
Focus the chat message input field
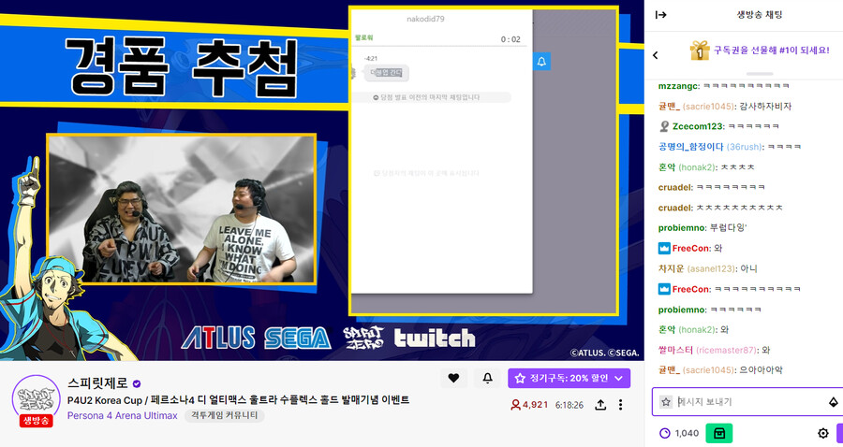(747, 402)
